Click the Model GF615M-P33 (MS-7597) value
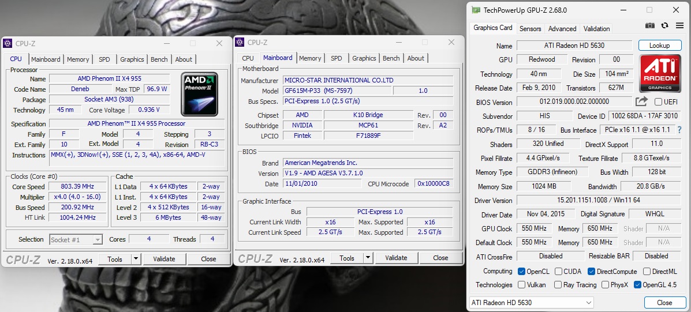Viewport: 691px width, 312px height. pyautogui.click(x=337, y=91)
